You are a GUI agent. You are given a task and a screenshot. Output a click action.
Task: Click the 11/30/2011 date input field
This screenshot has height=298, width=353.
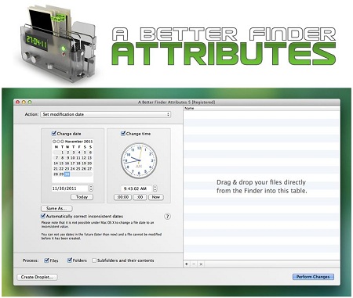click(70, 188)
